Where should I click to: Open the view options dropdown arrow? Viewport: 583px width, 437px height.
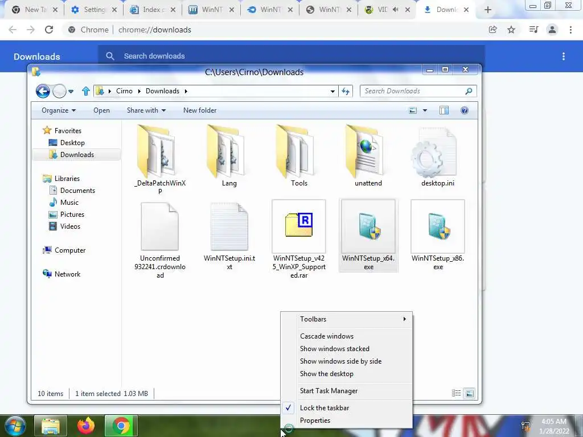point(425,110)
